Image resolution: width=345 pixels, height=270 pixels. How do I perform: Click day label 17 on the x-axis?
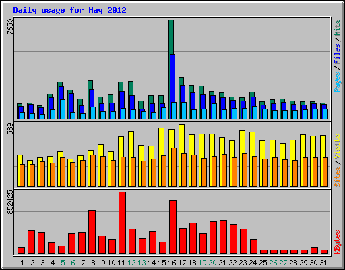(182, 263)
